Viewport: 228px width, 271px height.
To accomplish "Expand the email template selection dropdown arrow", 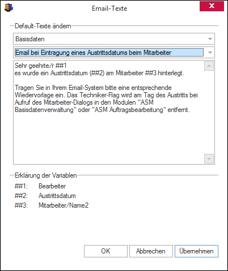I will [210, 53].
